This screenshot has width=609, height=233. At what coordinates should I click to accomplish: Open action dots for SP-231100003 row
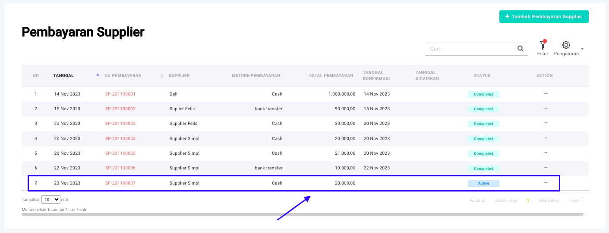(x=546, y=123)
